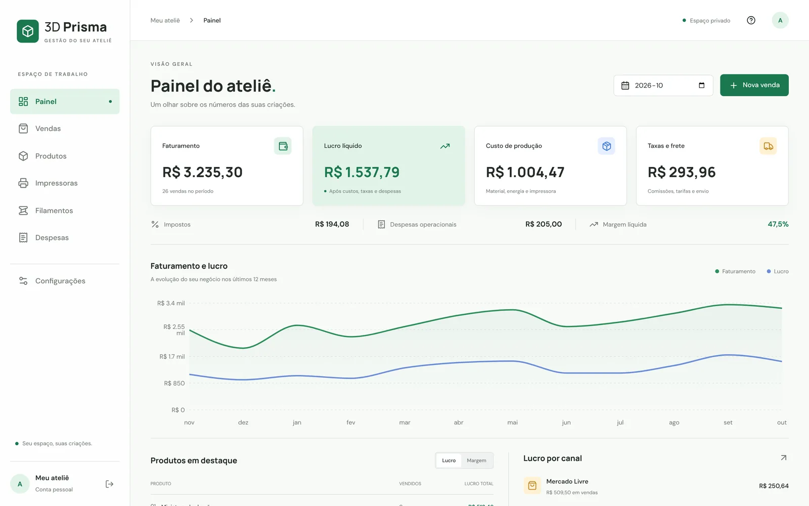This screenshot has height=506, width=809.
Task: Click the Meu ateliê breadcrumb link
Action: 165,20
